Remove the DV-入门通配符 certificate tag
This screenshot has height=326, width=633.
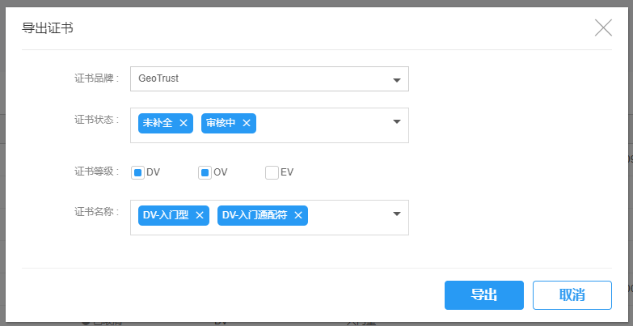pos(298,215)
